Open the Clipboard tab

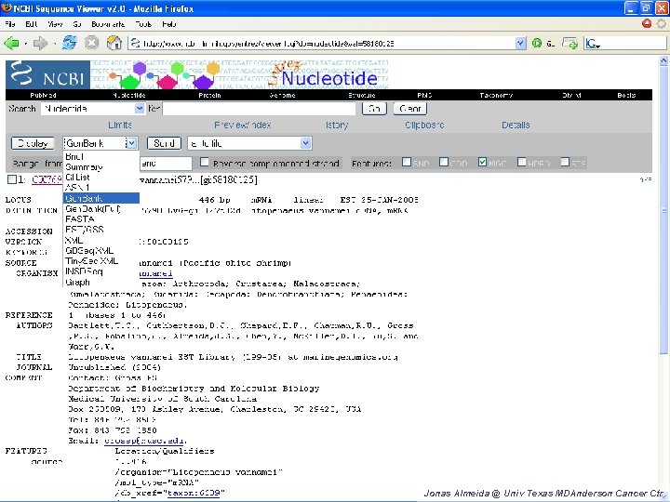pos(424,125)
